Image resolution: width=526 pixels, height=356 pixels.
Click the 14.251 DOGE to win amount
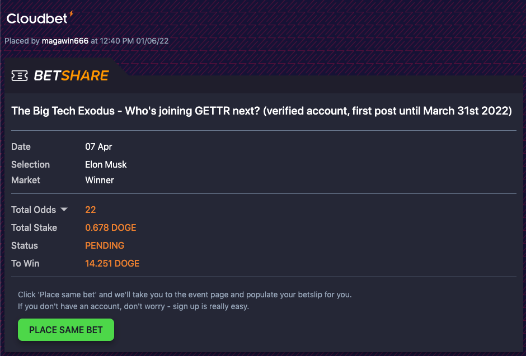[112, 264]
